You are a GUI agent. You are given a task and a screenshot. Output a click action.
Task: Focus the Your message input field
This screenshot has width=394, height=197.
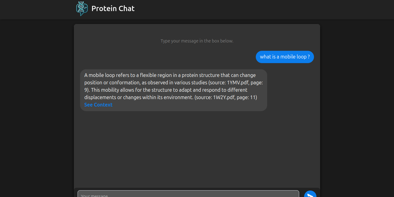point(188,194)
